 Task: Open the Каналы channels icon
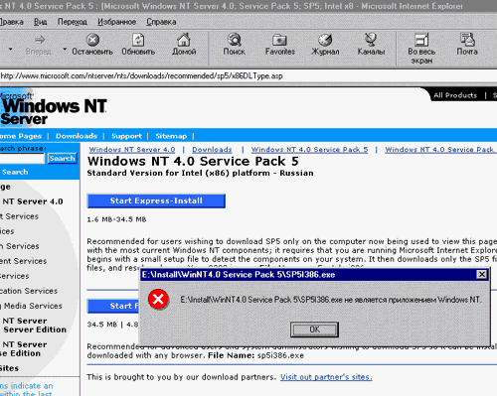[x=371, y=40]
